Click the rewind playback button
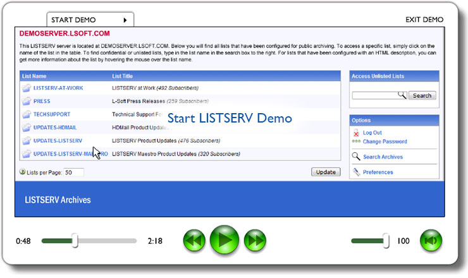468x278 pixels. (194, 241)
